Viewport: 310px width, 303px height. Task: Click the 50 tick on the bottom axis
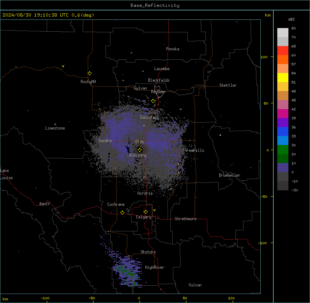click(x=185, y=298)
